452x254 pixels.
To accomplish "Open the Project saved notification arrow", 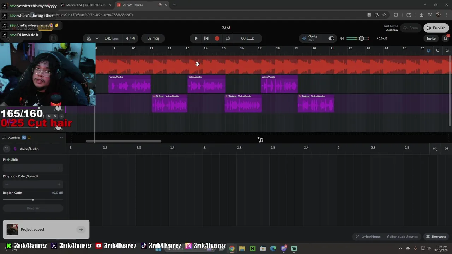I will (81, 229).
